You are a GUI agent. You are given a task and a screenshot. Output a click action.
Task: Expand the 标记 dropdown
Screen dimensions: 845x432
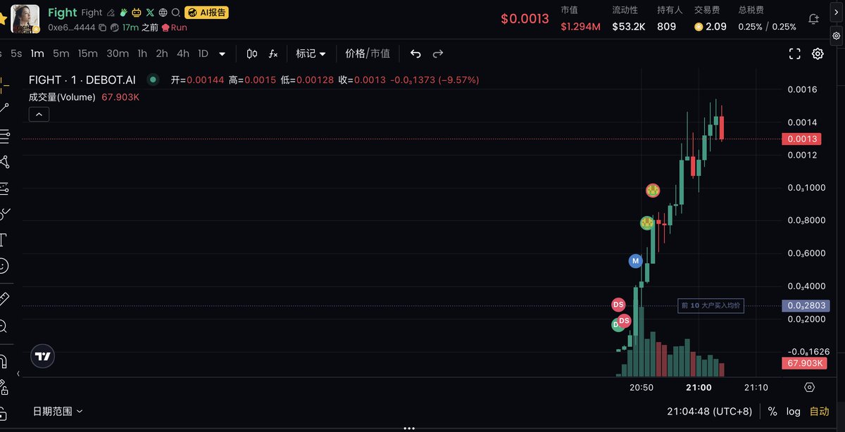[x=311, y=53]
